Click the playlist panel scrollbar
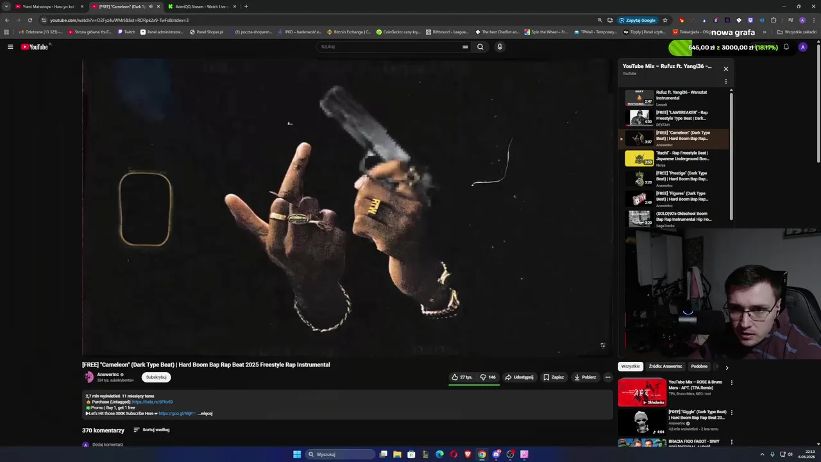Screen dimensions: 821x462 click(731, 157)
